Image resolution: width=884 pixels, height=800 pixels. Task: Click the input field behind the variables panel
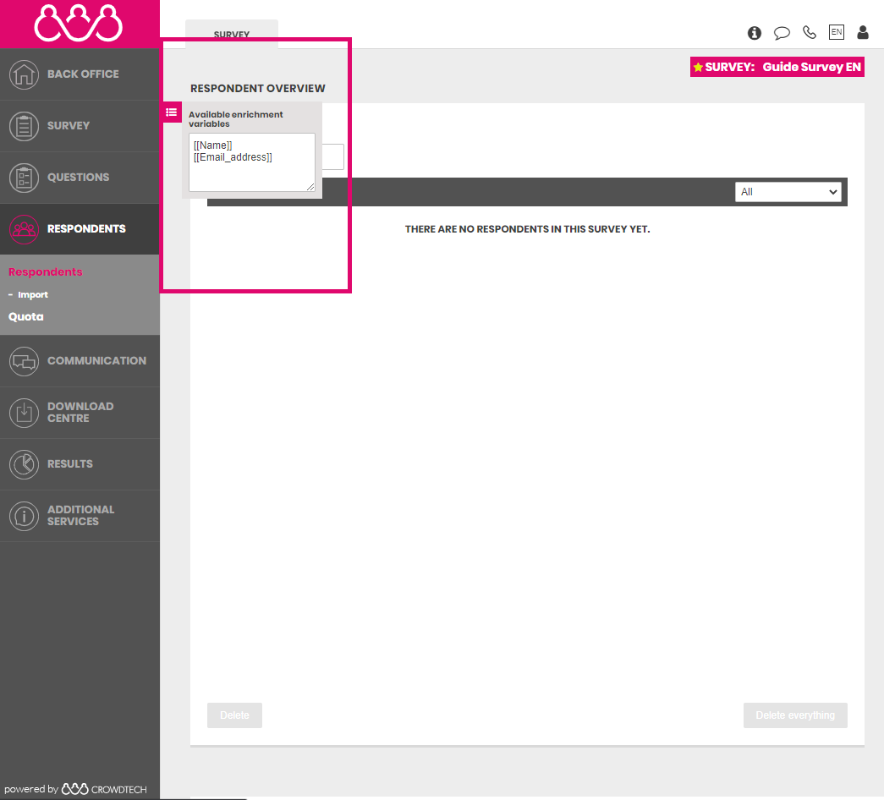pos(333,156)
